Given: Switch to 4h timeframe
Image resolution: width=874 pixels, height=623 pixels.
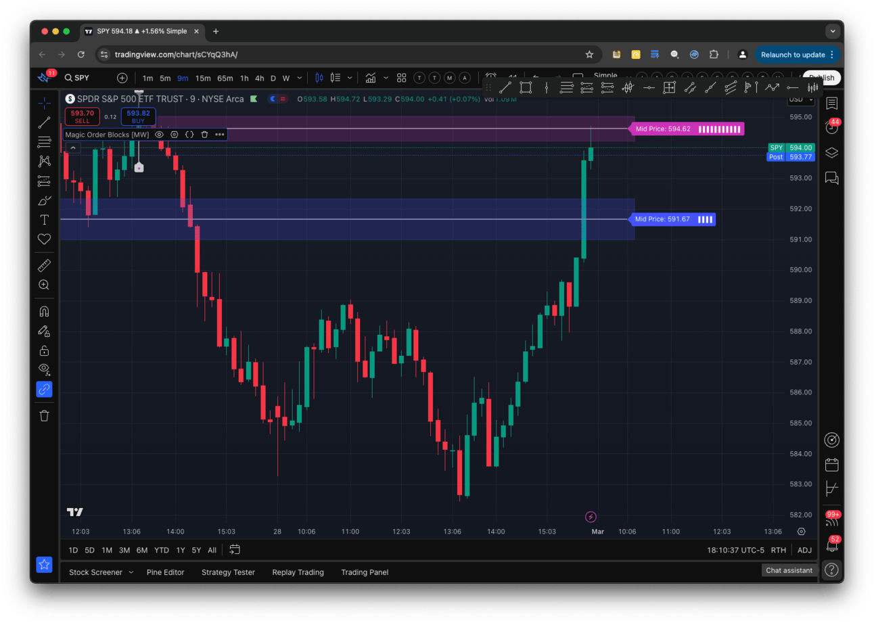Looking at the screenshot, I should pos(260,78).
